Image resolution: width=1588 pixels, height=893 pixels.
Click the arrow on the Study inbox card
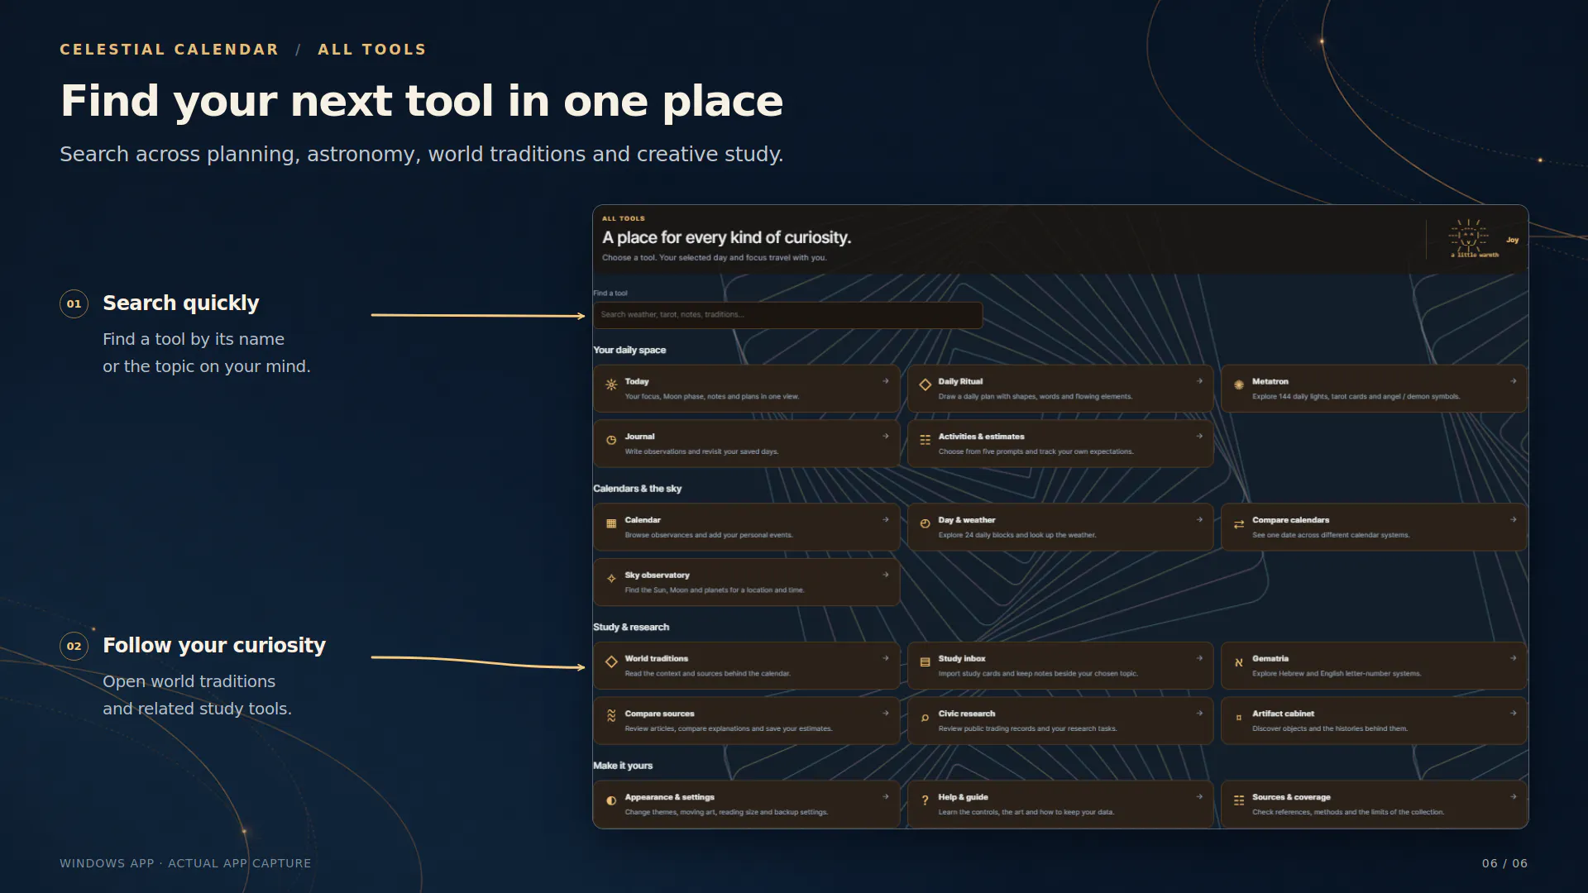1199,658
